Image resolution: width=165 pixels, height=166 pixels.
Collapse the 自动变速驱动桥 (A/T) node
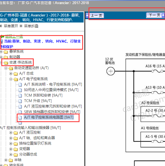click(x=6, y=68)
